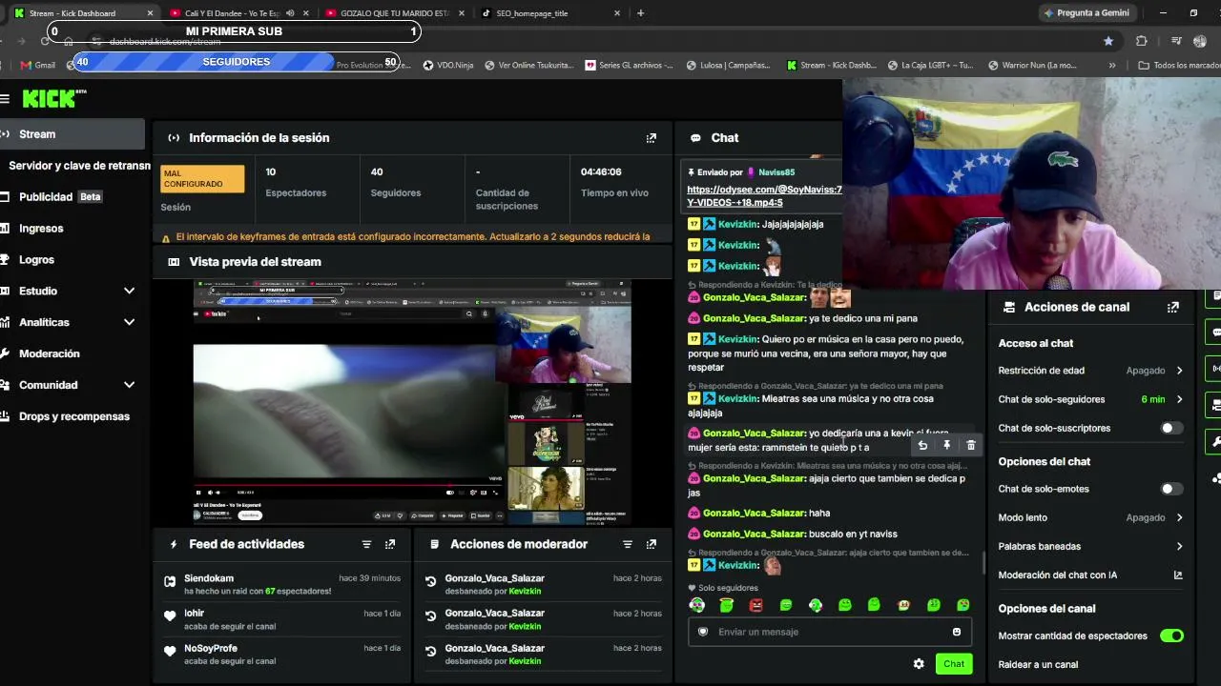Click the keyframe interval warning message

pyautogui.click(x=413, y=237)
